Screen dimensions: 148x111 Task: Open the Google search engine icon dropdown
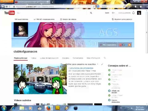[x=98, y=6]
